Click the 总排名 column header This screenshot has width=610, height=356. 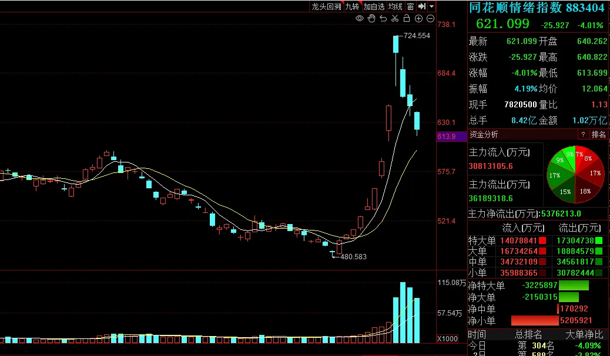tap(528, 334)
